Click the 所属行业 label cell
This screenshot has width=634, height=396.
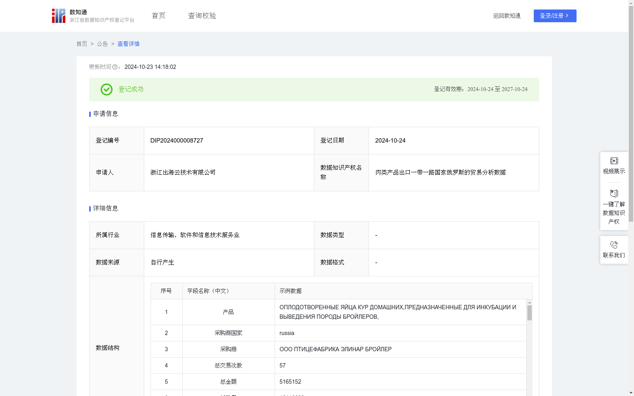point(117,235)
